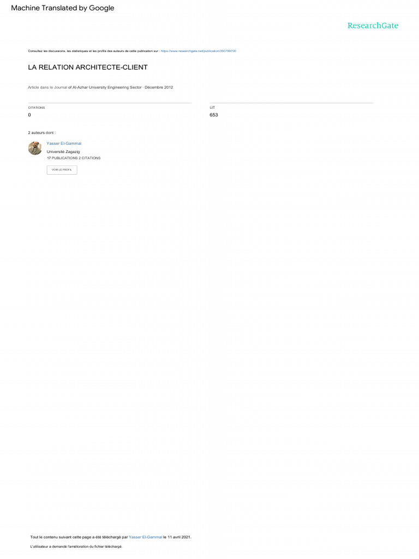Open the researchgate.net publication URL link
Screen dimensions: 419x559
click(199, 51)
